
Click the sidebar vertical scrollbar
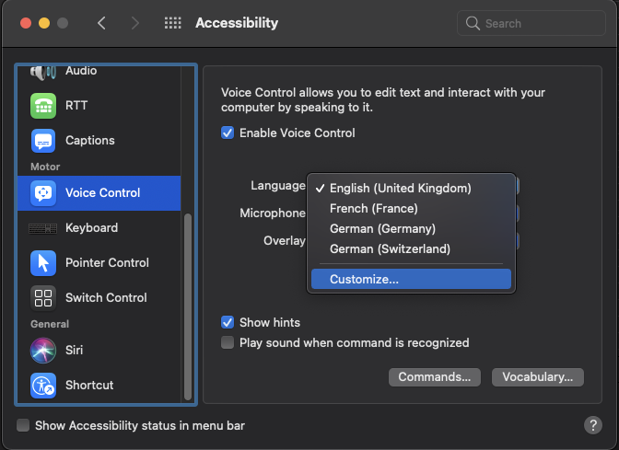(x=188, y=306)
